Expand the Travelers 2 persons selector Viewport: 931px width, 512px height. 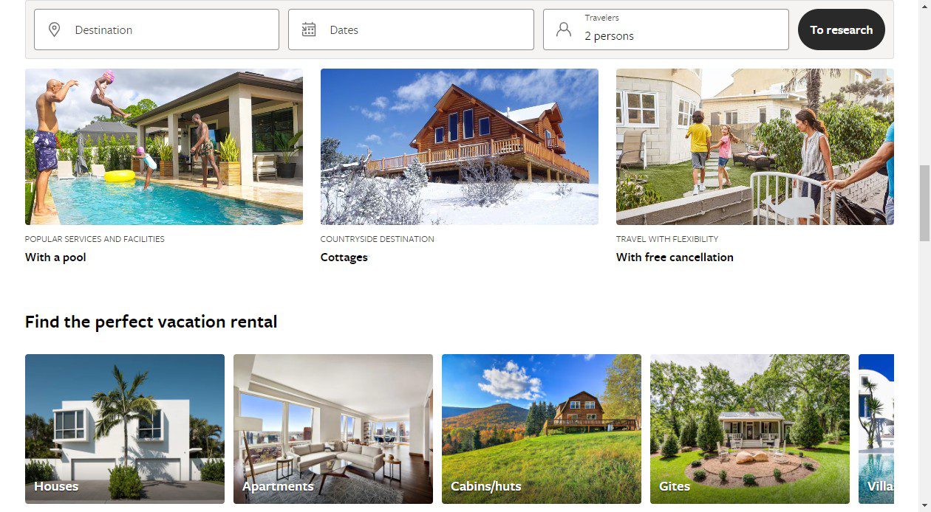click(666, 30)
